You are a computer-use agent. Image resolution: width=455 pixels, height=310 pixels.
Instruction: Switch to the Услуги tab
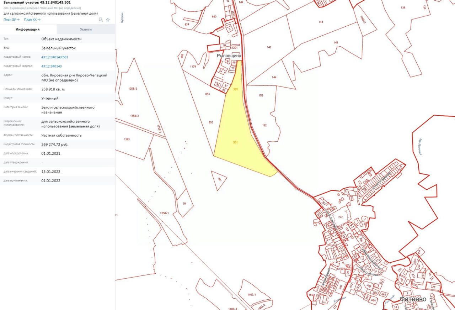pyautogui.click(x=86, y=29)
